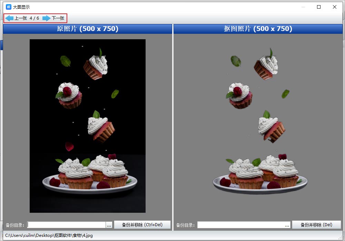Minimize the 大图显示 window
345x241 pixels.
[303, 7]
